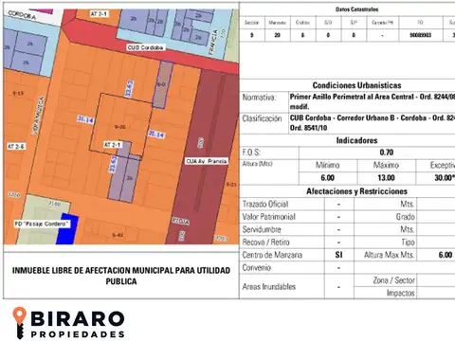Click the 9-40 block label on the map
The width and height of the screenshot is (455, 341).
(x=118, y=235)
